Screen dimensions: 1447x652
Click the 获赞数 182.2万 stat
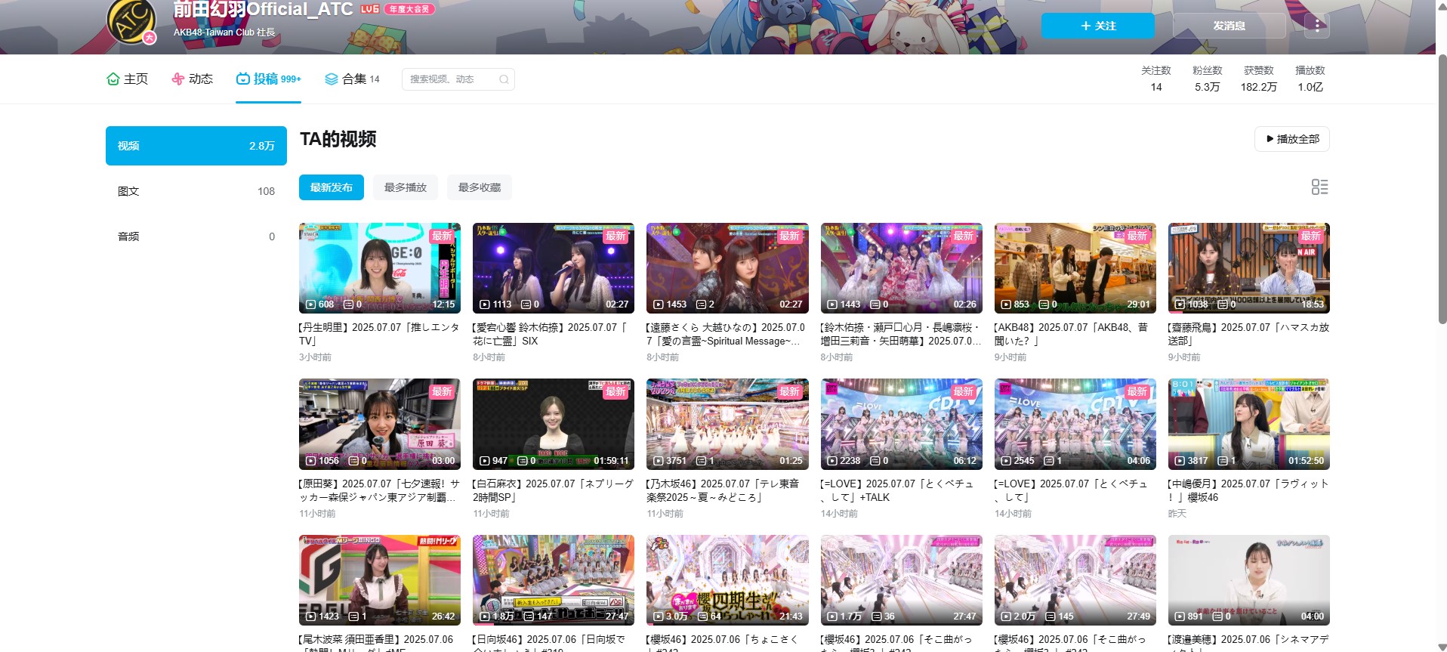pos(1258,79)
